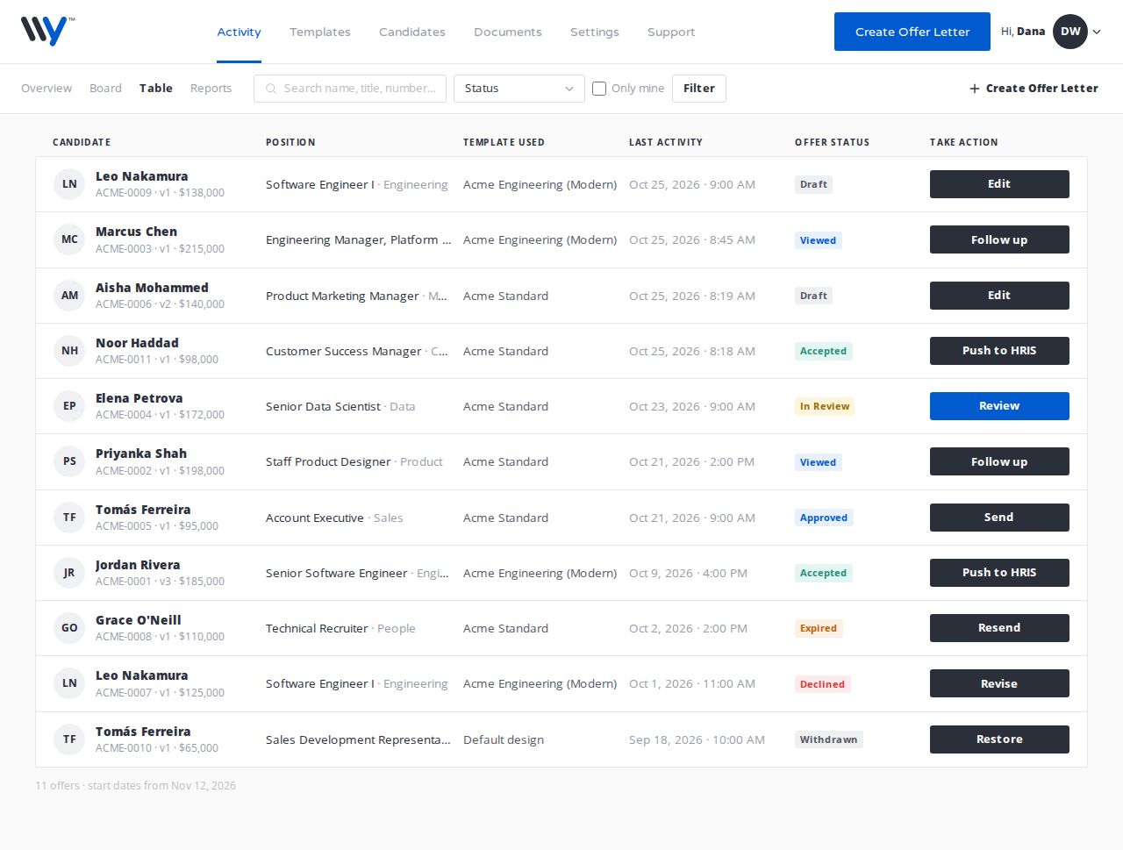Click Review for Elena Petrova
1123x850 pixels.
click(999, 406)
